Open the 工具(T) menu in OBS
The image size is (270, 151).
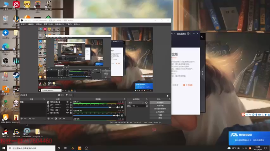click(69, 24)
